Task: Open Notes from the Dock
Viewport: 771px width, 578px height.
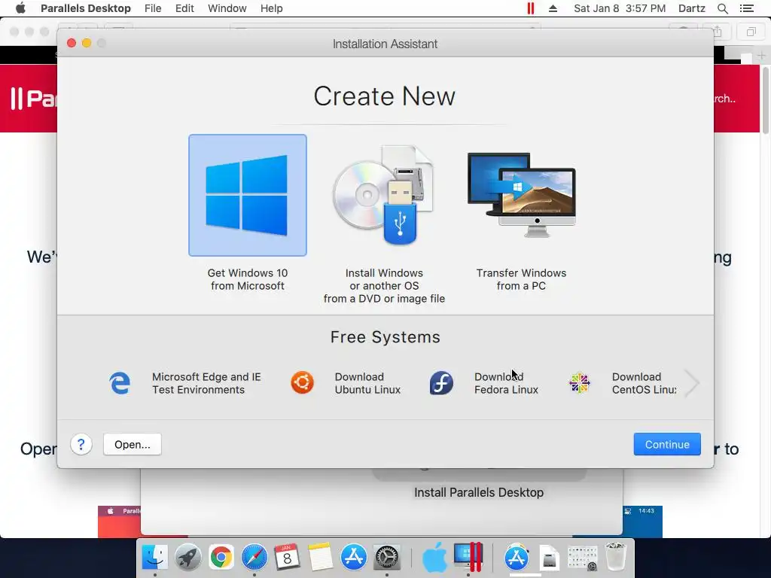Action: tap(320, 558)
